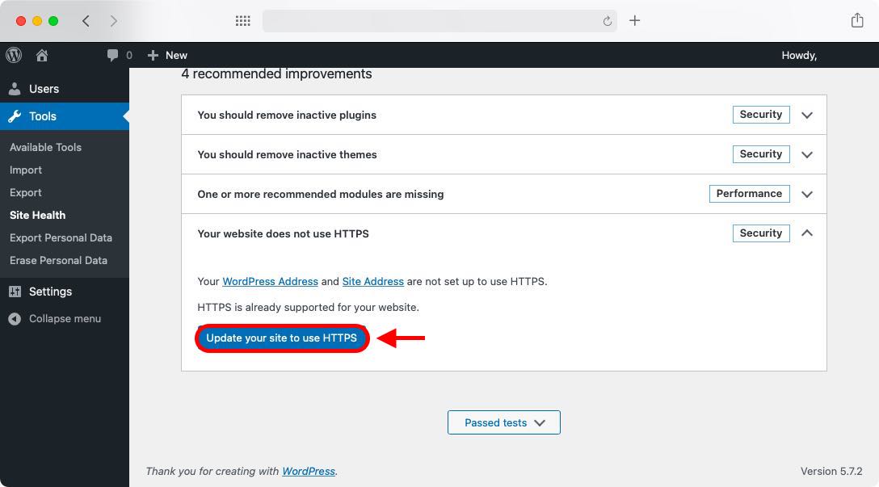Open the WordPress Address link
The height and width of the screenshot is (487, 879).
coord(270,281)
